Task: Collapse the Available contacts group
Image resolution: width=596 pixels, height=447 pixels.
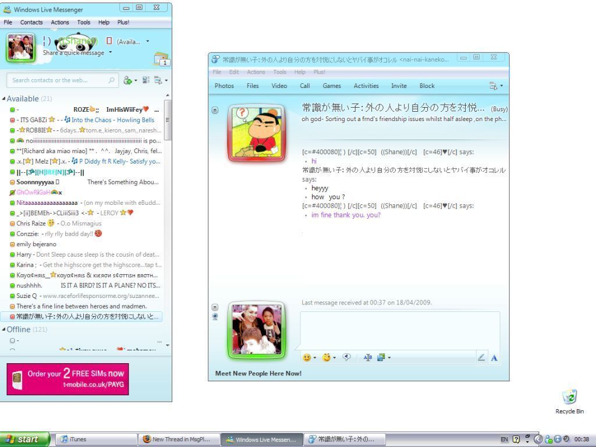Action: [x=4, y=99]
